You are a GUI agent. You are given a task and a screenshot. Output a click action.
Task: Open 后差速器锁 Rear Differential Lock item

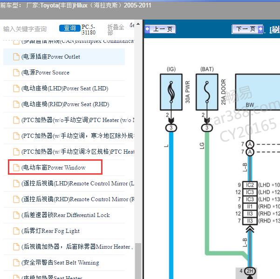click(x=64, y=215)
